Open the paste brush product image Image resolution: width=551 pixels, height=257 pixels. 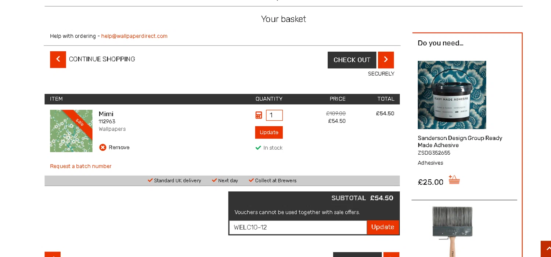[x=452, y=231]
